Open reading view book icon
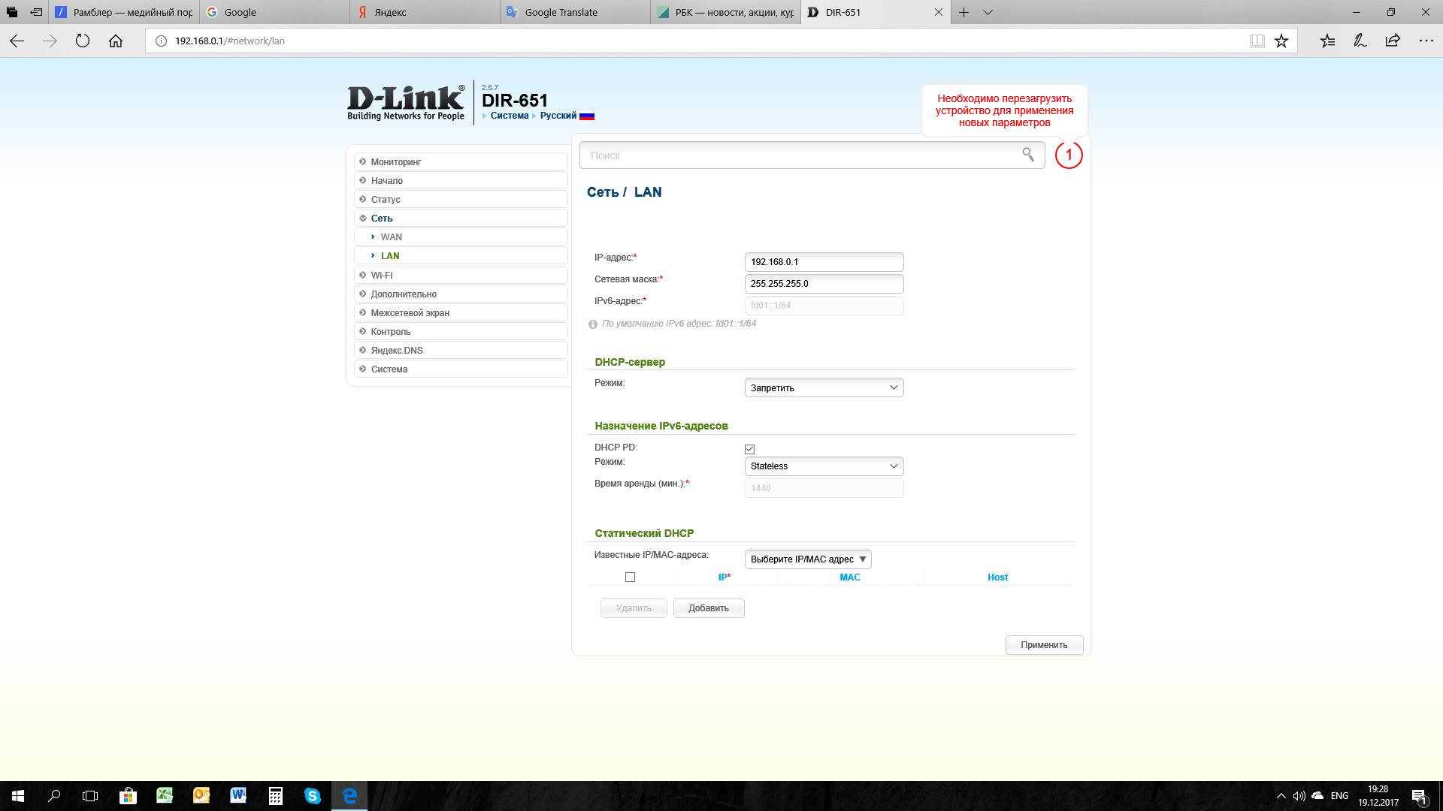Screen dimensions: 1443x811 (x=1257, y=41)
